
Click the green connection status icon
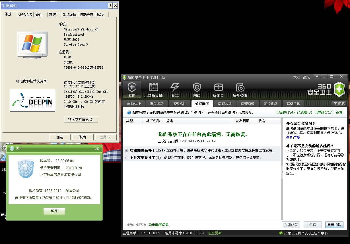tap(281, 233)
